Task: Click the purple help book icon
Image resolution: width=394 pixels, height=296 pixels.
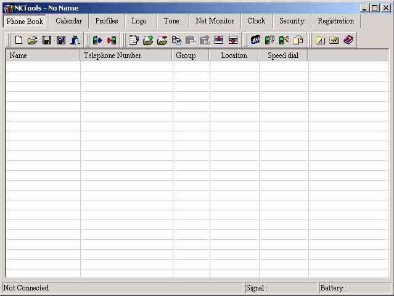Action: tap(348, 40)
